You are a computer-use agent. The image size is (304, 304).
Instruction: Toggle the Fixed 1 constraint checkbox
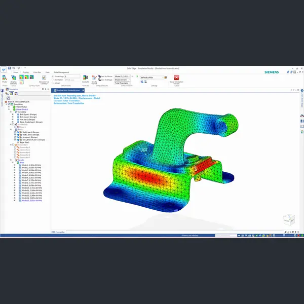(x=15, y=127)
